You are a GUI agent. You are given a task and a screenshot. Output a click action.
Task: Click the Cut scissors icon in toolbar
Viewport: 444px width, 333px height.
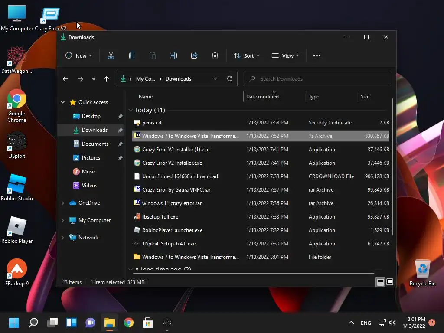[111, 56]
